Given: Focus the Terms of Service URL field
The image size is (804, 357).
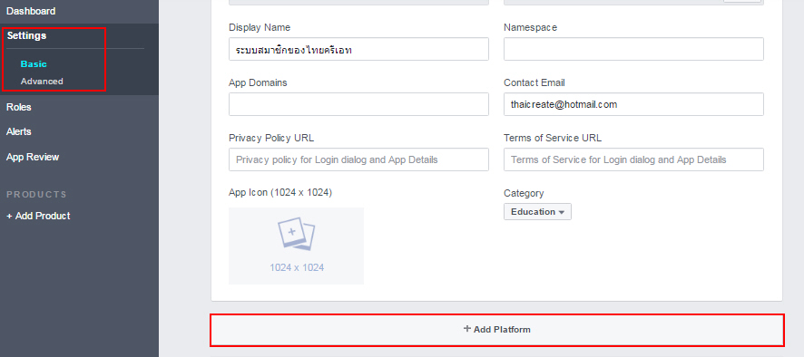Looking at the screenshot, I should (633, 159).
